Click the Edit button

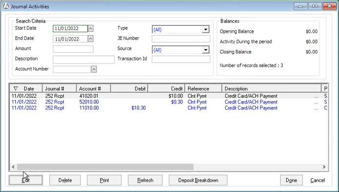click(26, 180)
